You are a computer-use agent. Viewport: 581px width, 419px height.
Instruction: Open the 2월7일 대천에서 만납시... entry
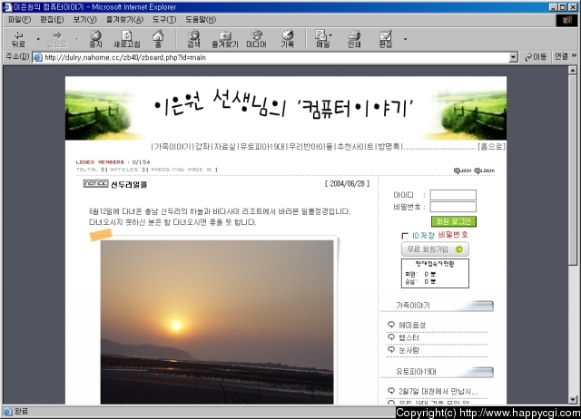click(438, 391)
